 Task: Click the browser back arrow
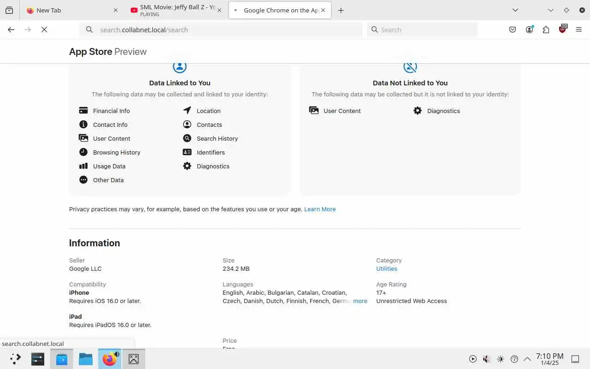click(11, 30)
